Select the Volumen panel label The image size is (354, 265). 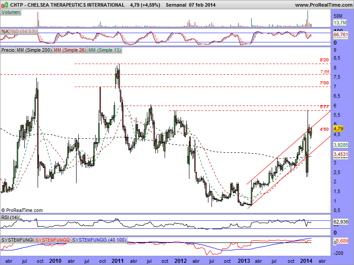tap(11, 12)
